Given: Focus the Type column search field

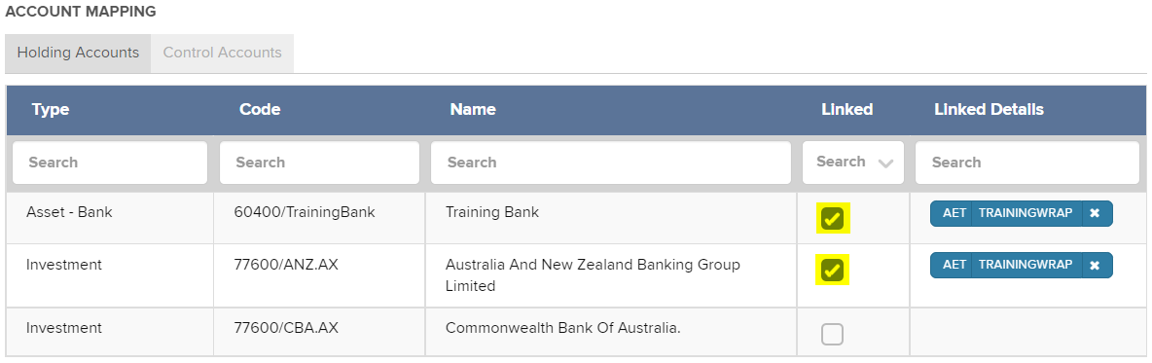Looking at the screenshot, I should coord(110,162).
